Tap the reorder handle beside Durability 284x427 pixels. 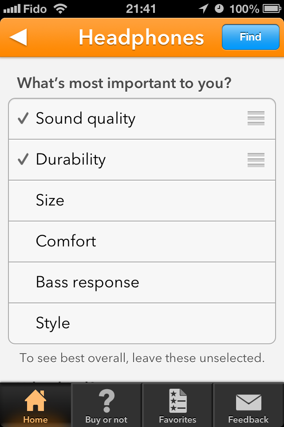(256, 160)
